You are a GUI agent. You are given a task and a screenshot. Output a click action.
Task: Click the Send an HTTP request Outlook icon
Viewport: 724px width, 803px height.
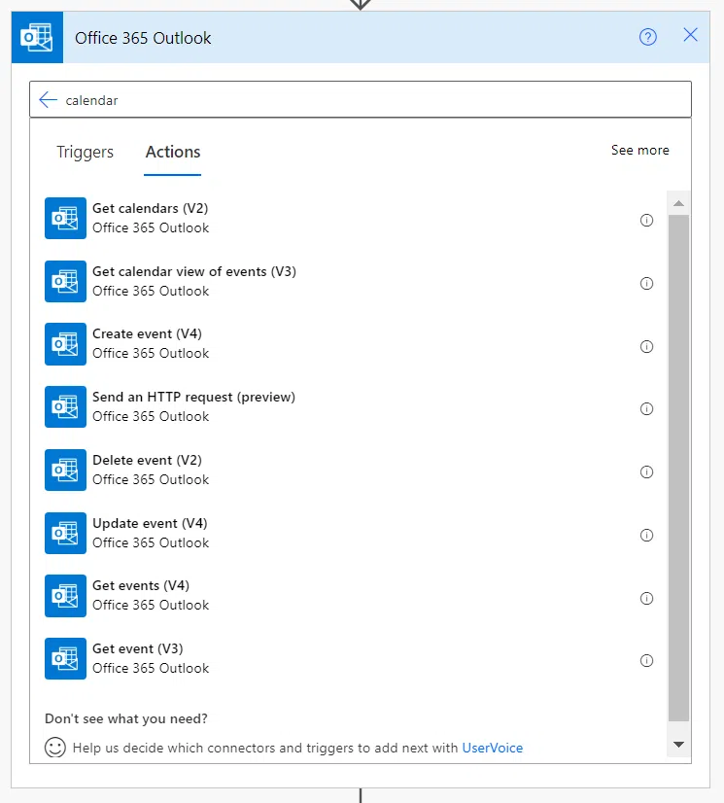[x=65, y=406]
